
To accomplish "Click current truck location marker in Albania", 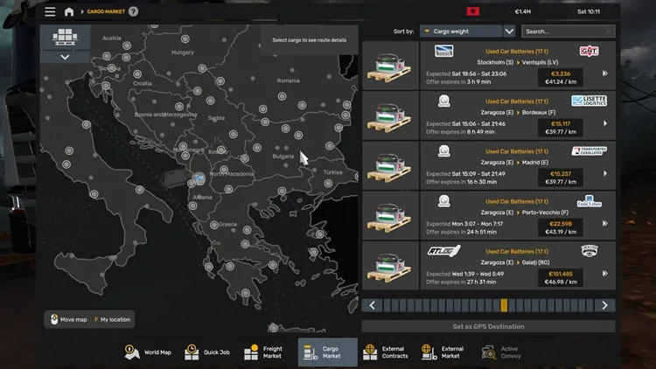I will [x=200, y=178].
